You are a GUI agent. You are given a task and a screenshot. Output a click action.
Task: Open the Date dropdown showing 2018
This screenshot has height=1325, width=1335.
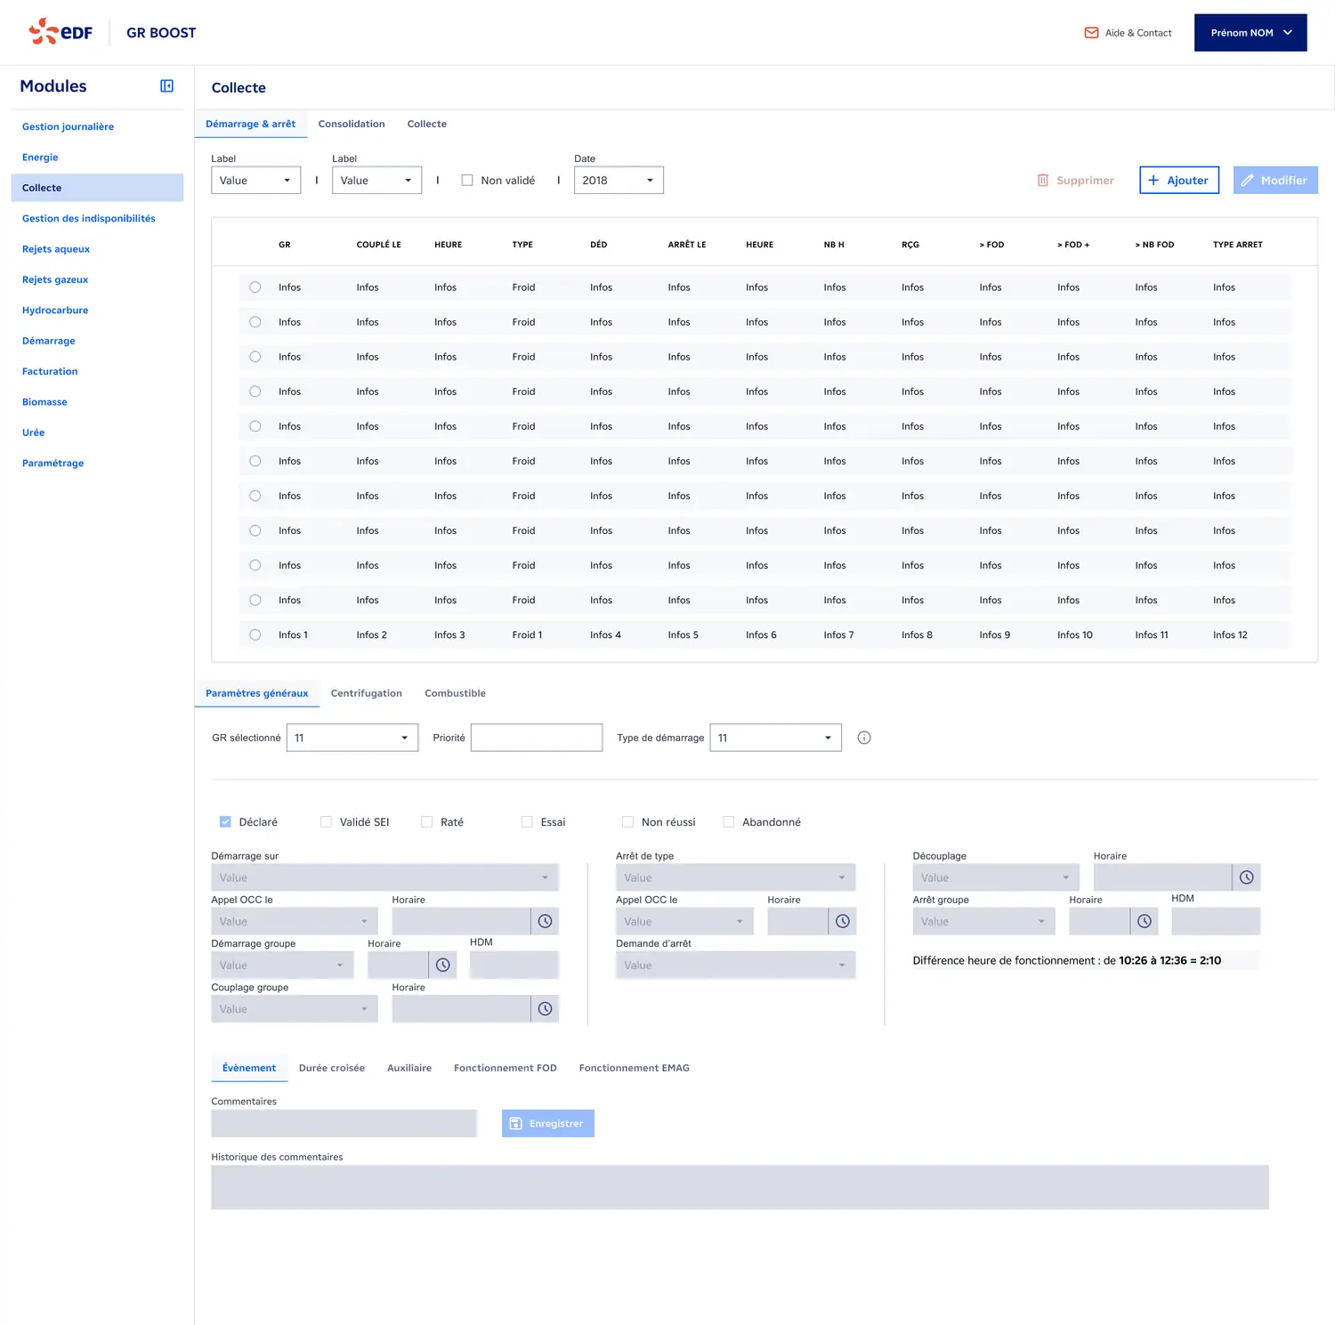pos(619,181)
